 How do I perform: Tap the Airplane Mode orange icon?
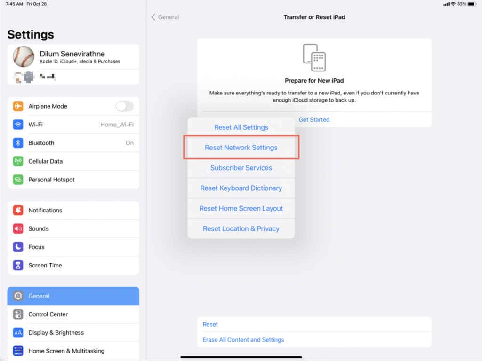tap(18, 106)
